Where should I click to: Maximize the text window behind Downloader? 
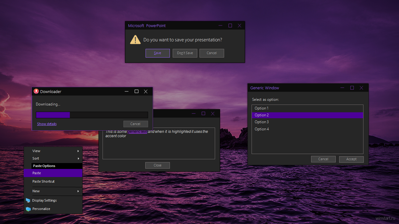coord(203,114)
